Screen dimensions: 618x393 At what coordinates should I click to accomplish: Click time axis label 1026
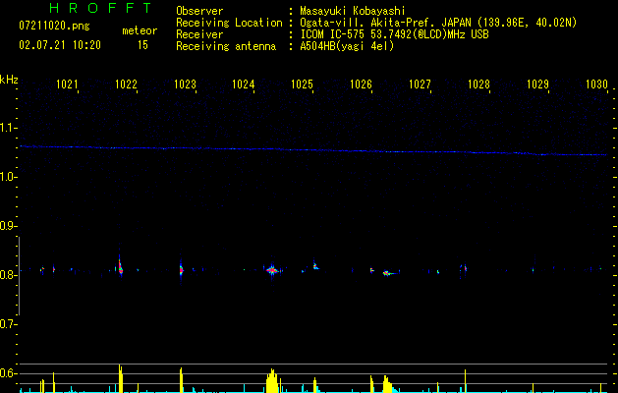coord(361,84)
